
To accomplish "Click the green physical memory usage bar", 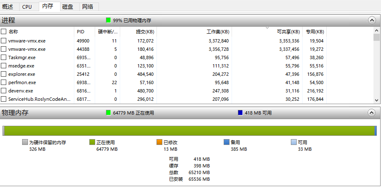I will click(188, 131).
